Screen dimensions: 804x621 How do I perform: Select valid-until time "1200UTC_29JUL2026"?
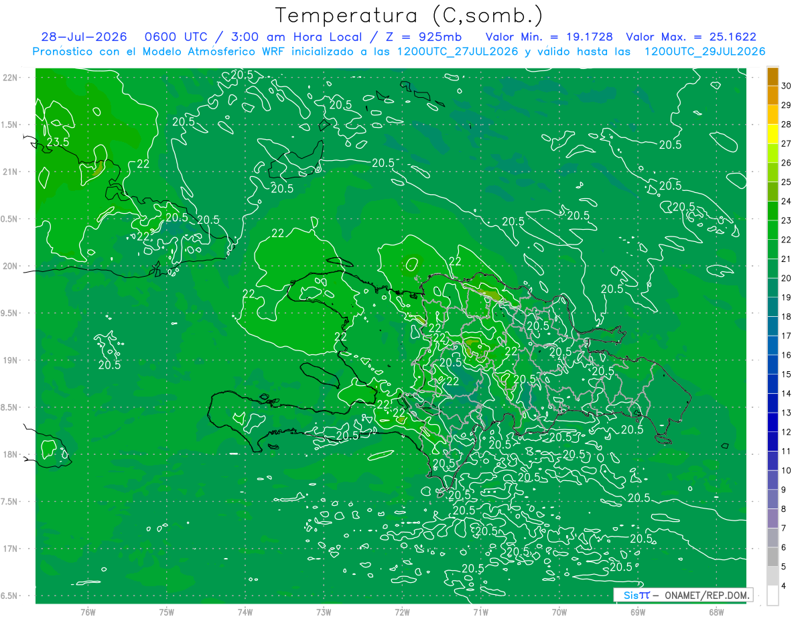705,52
